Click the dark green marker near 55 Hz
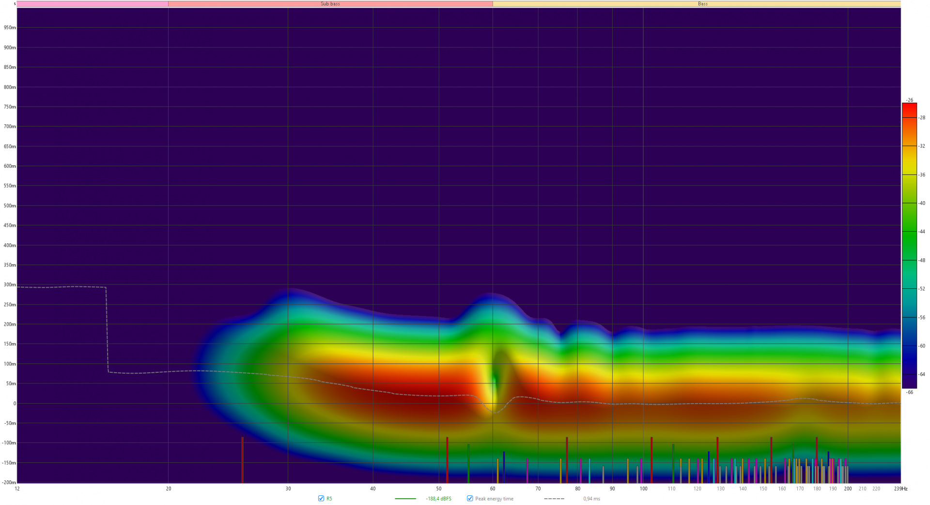This screenshot has width=930, height=505. click(468, 463)
